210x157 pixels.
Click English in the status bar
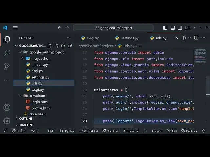[x=157, y=131]
